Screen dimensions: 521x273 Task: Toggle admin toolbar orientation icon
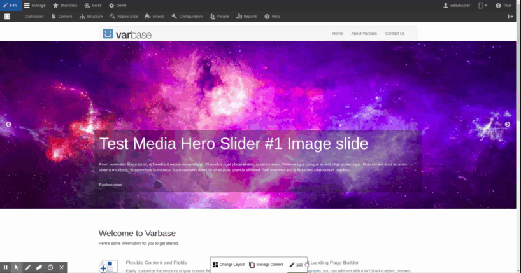pos(511,17)
